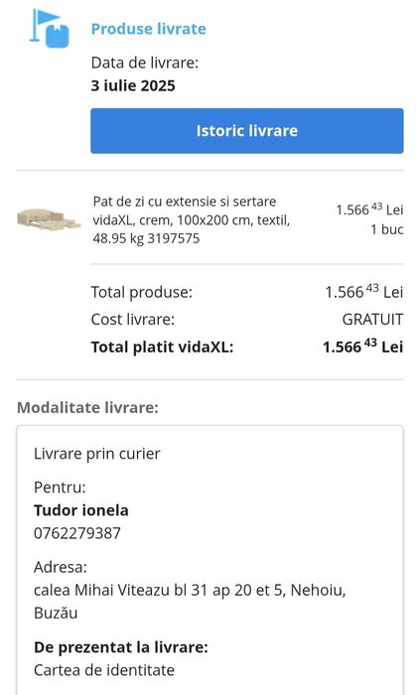The height and width of the screenshot is (695, 420).
Task: Click the delivered products flag icon
Action: pyautogui.click(x=50, y=29)
